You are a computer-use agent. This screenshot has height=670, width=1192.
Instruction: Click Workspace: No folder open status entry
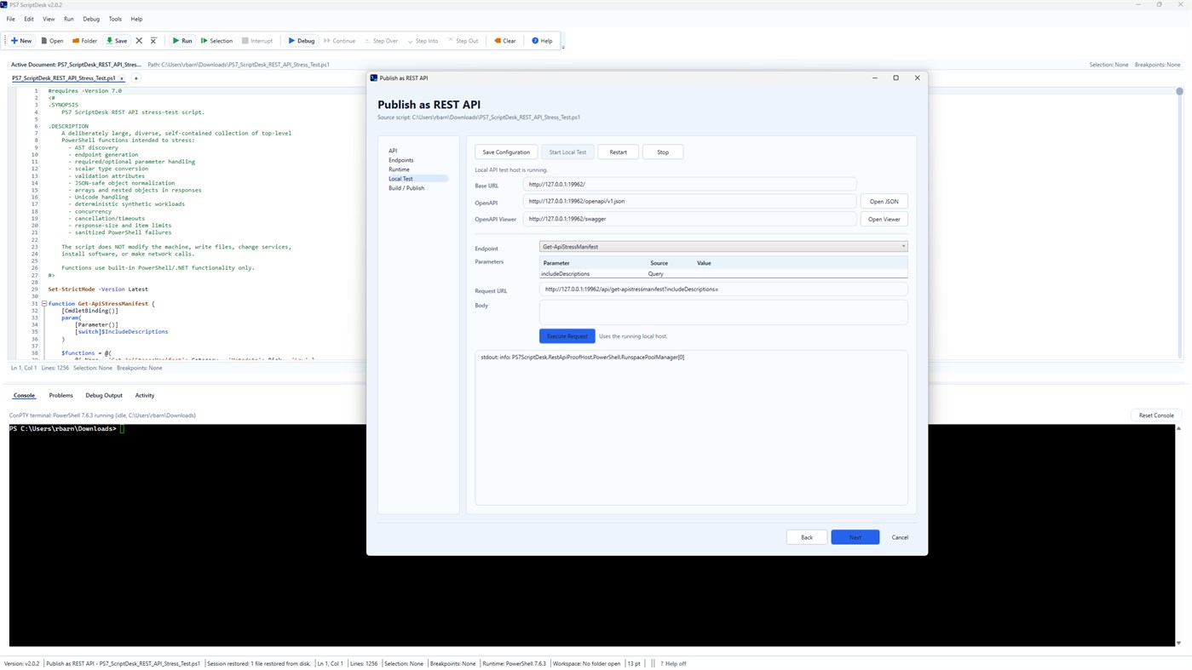[587, 664]
